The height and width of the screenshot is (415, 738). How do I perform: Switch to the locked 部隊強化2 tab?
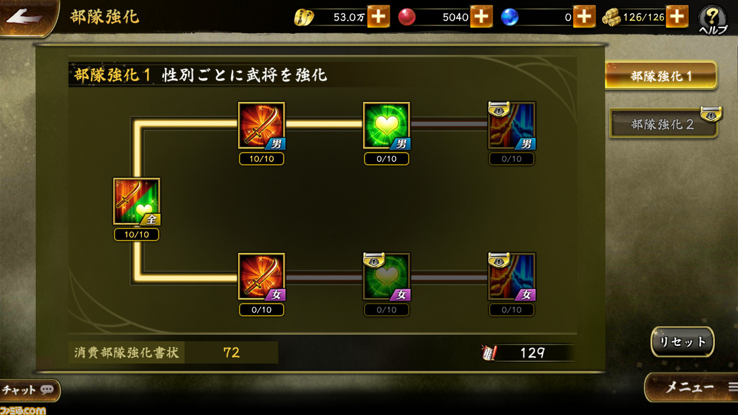tap(663, 123)
